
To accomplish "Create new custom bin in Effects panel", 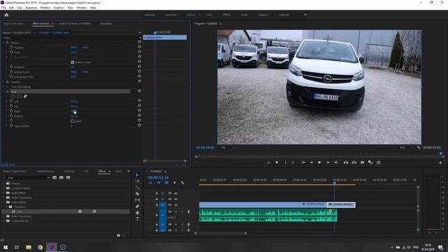I will coord(118,235).
